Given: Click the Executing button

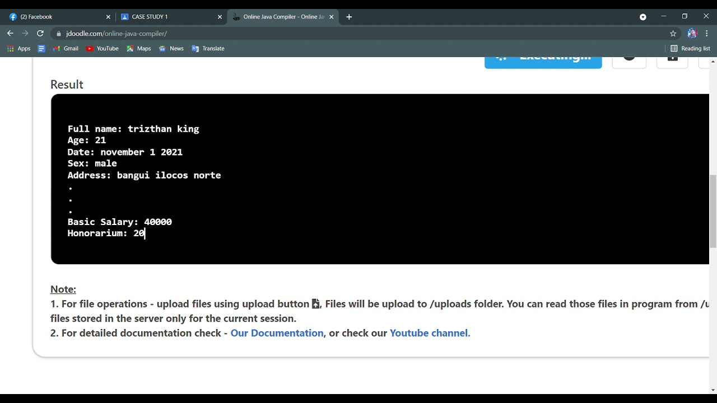Looking at the screenshot, I should click(x=543, y=62).
